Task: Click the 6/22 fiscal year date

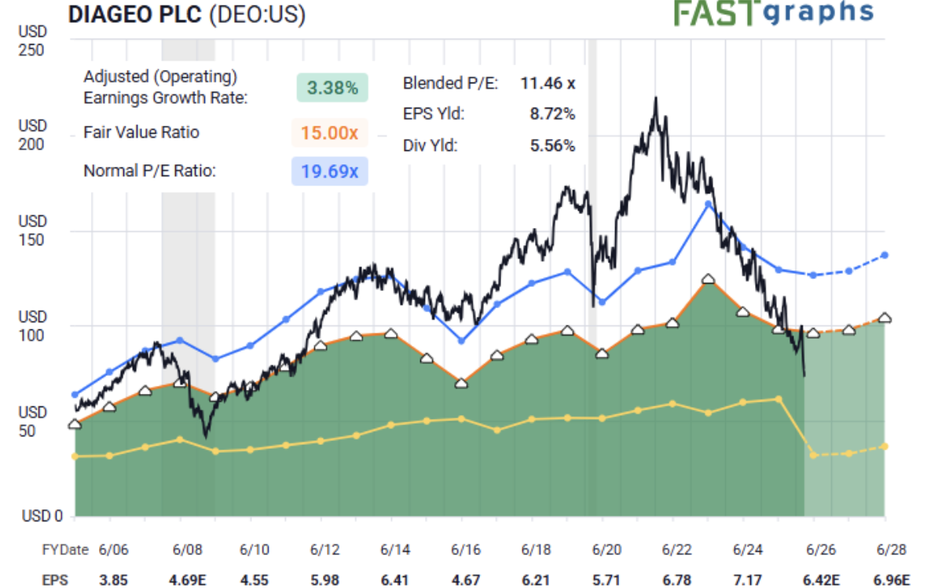Action: pyautogui.click(x=677, y=550)
